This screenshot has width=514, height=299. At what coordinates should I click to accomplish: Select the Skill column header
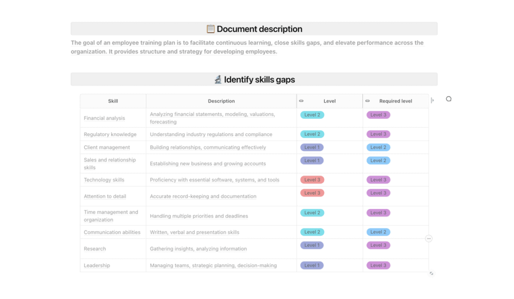click(113, 101)
